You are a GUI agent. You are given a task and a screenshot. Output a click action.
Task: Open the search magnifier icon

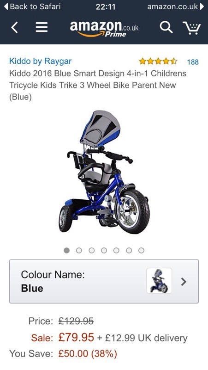pos(166,27)
